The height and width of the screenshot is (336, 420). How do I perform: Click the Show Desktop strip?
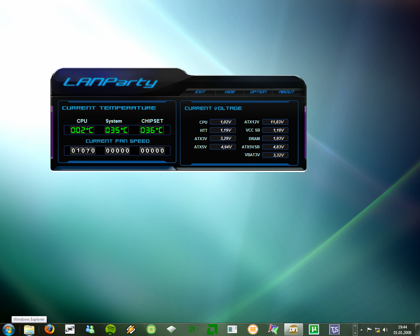click(x=417, y=329)
